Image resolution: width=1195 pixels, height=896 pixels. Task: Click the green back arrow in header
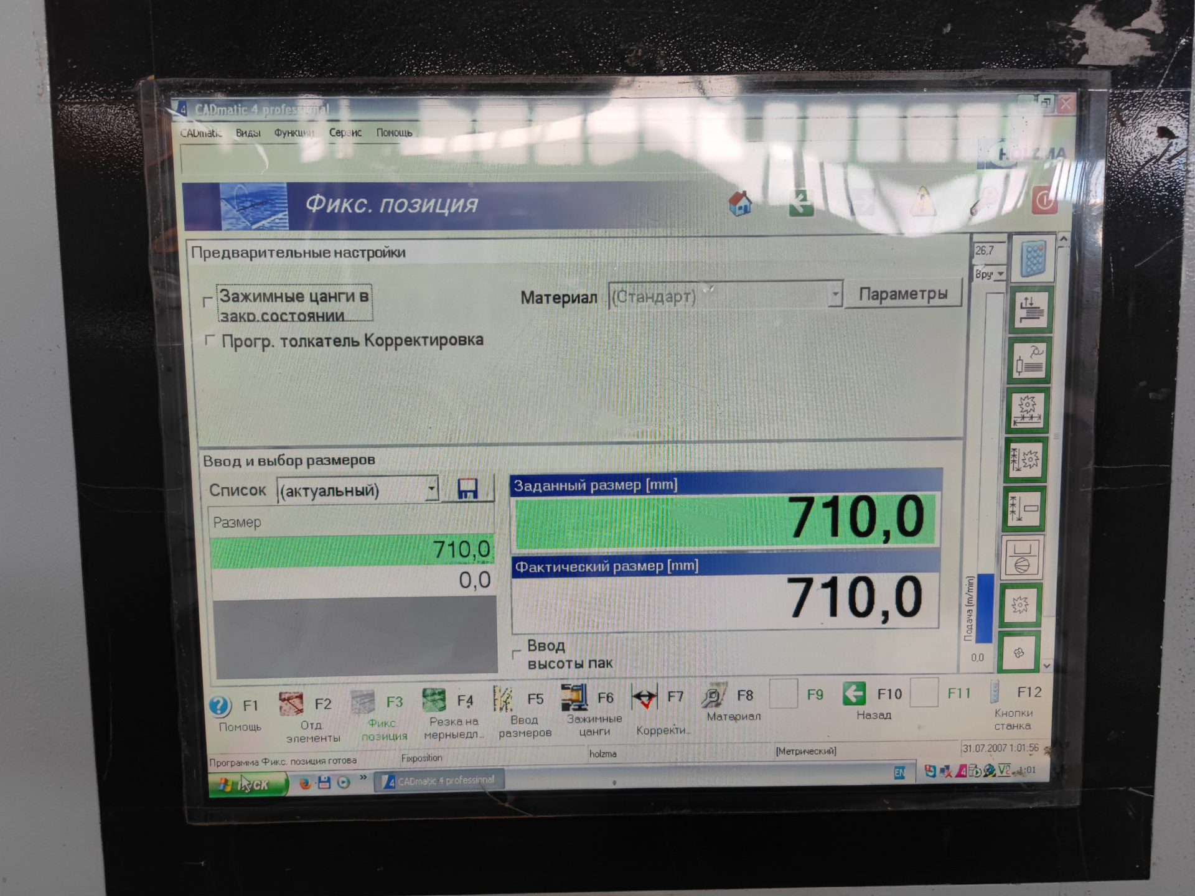(x=800, y=203)
